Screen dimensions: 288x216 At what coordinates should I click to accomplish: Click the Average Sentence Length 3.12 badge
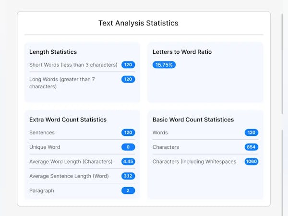click(x=128, y=176)
